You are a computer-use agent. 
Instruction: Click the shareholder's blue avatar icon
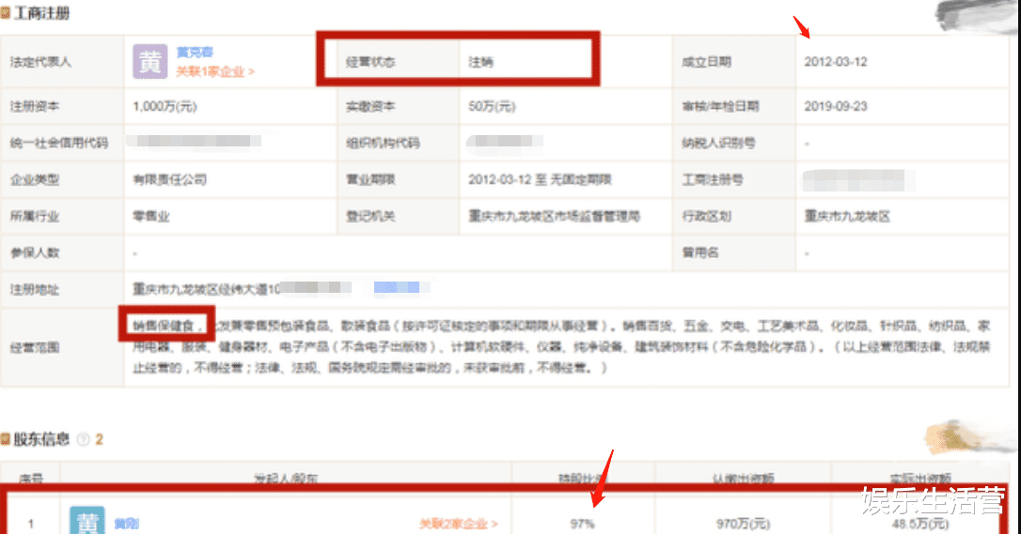coord(86,521)
